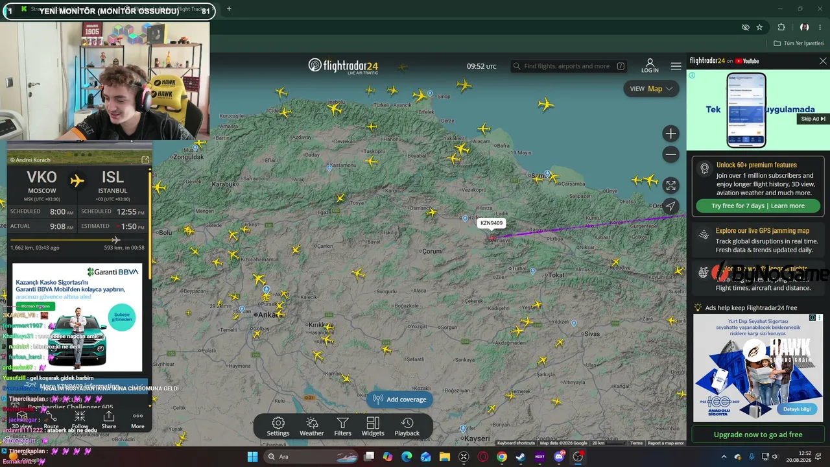Click the Map data ©2026 Google text
This screenshot has height=467, width=830.
coord(563,443)
